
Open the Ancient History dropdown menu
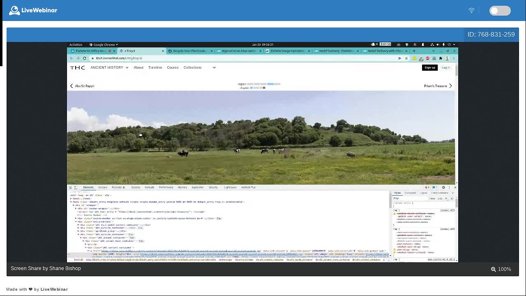click(109, 67)
